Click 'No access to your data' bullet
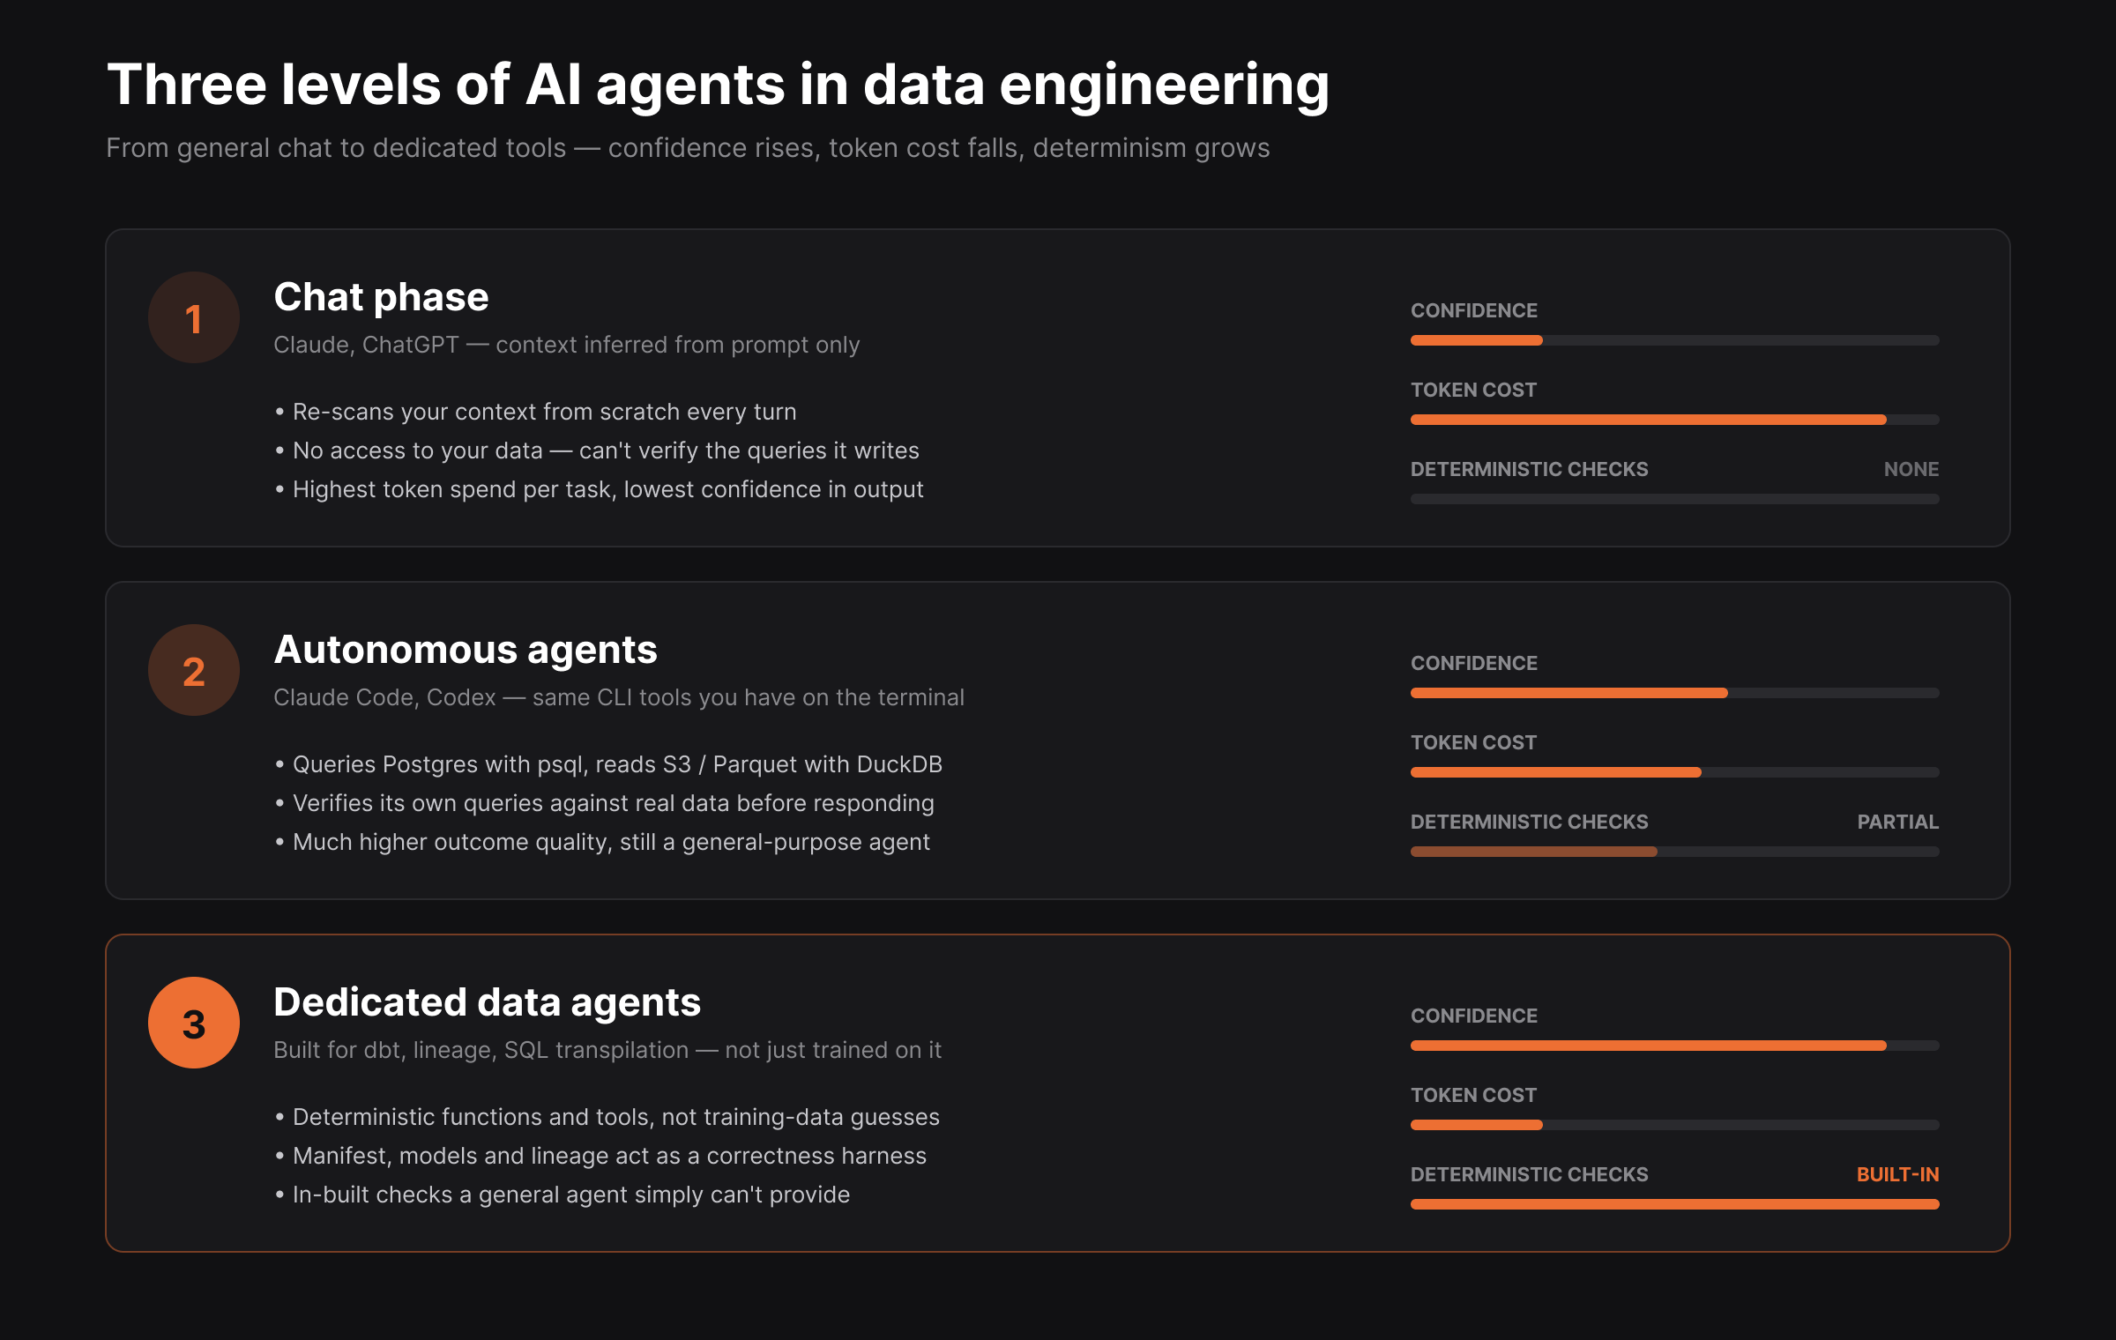 [x=597, y=450]
